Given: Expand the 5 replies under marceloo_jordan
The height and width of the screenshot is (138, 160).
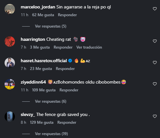Looking at the screenshot, I should point(51,26).
